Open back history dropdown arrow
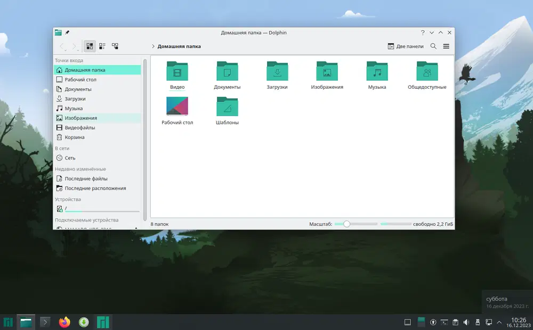This screenshot has height=330, width=533. (66, 50)
